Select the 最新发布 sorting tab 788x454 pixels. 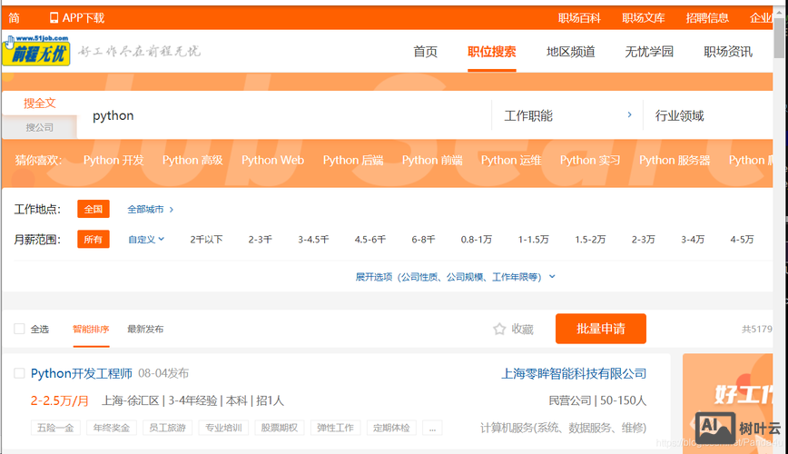point(145,329)
